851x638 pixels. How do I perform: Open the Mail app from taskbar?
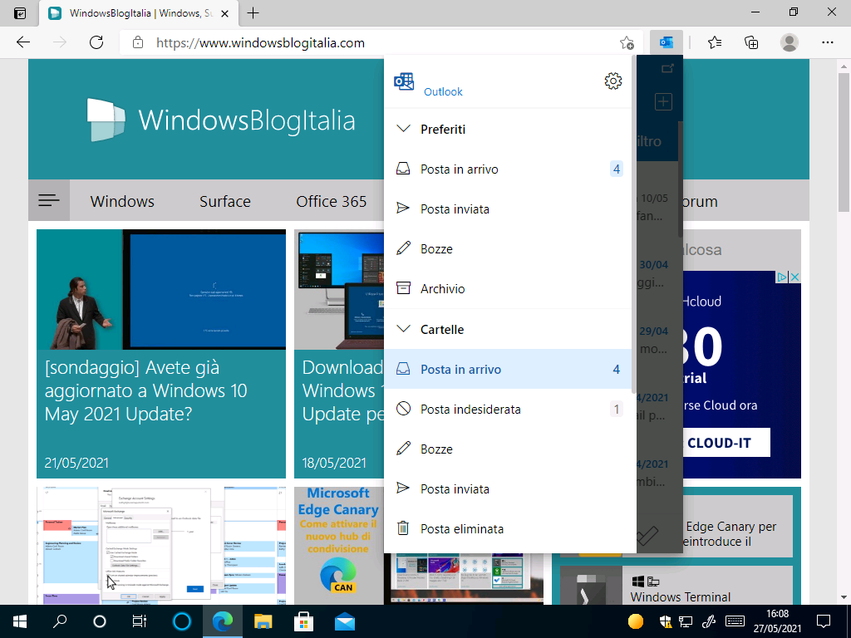(344, 621)
